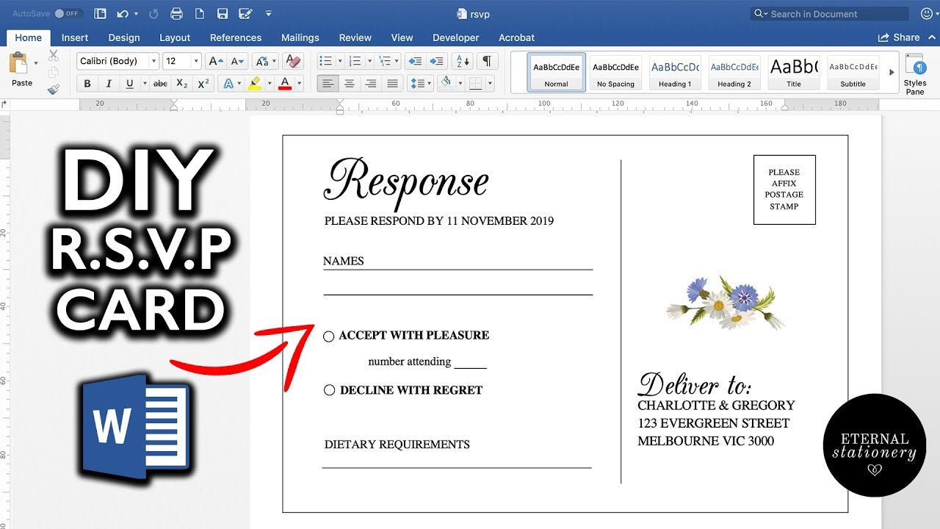Image resolution: width=940 pixels, height=529 pixels.
Task: Open the font name dropdown
Action: 154,61
